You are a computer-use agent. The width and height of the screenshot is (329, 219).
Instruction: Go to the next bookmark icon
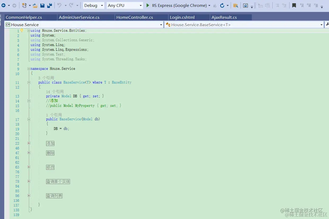tap(309, 6)
